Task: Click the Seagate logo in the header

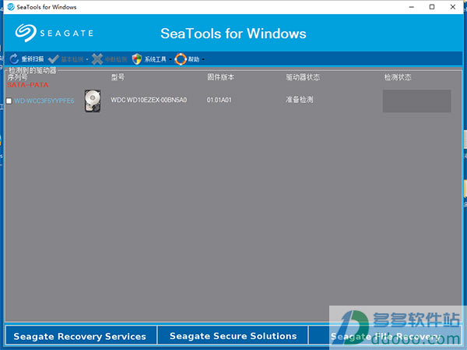Action: pyautogui.click(x=54, y=33)
